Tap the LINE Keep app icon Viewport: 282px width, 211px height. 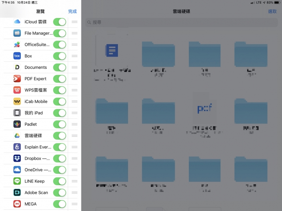[17, 181]
